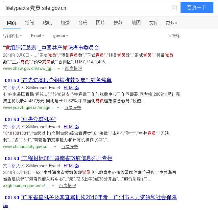Open the gov.cn site filter dropdown
The height and width of the screenshot is (210, 218).
point(61,36)
